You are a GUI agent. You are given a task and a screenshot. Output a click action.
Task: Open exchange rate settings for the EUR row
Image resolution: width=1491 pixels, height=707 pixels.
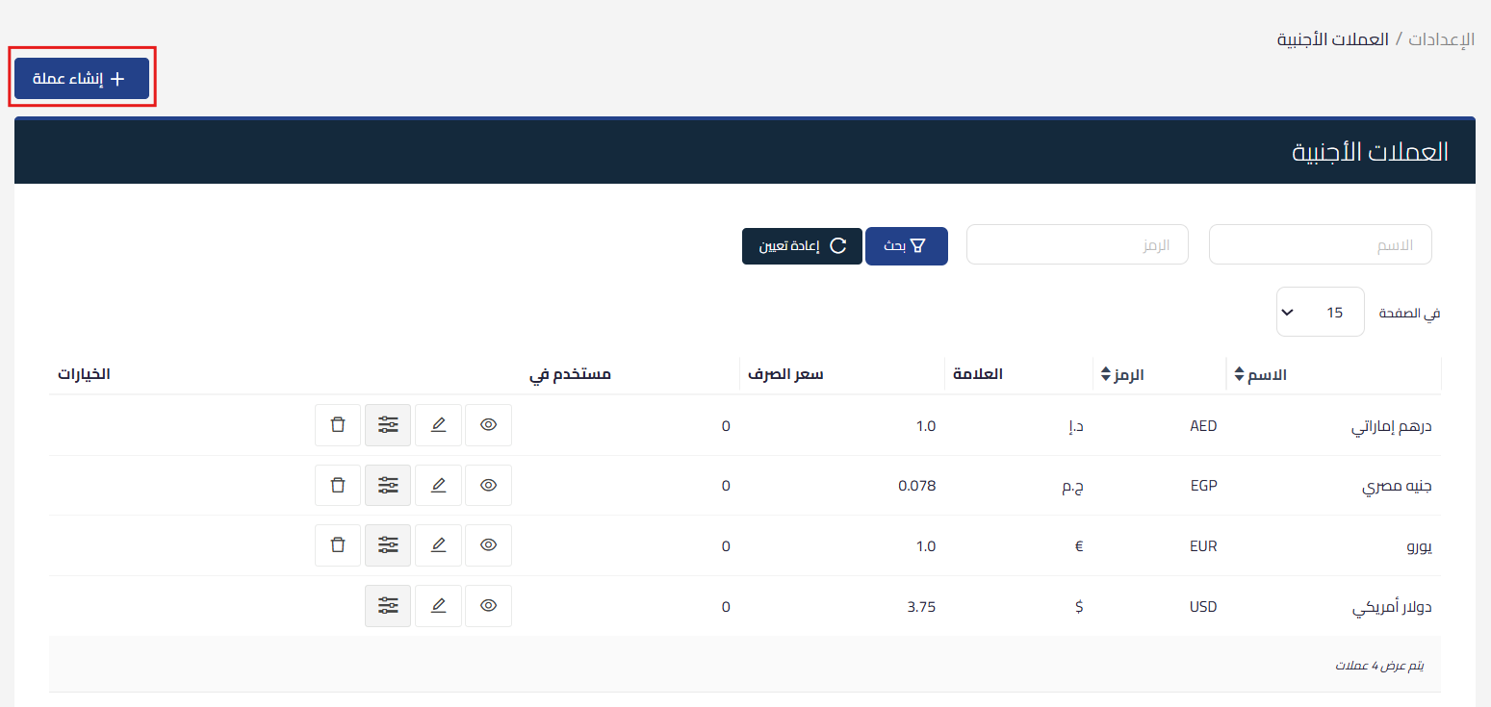387,544
